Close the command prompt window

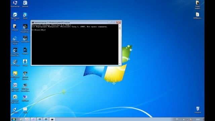click(x=119, y=23)
